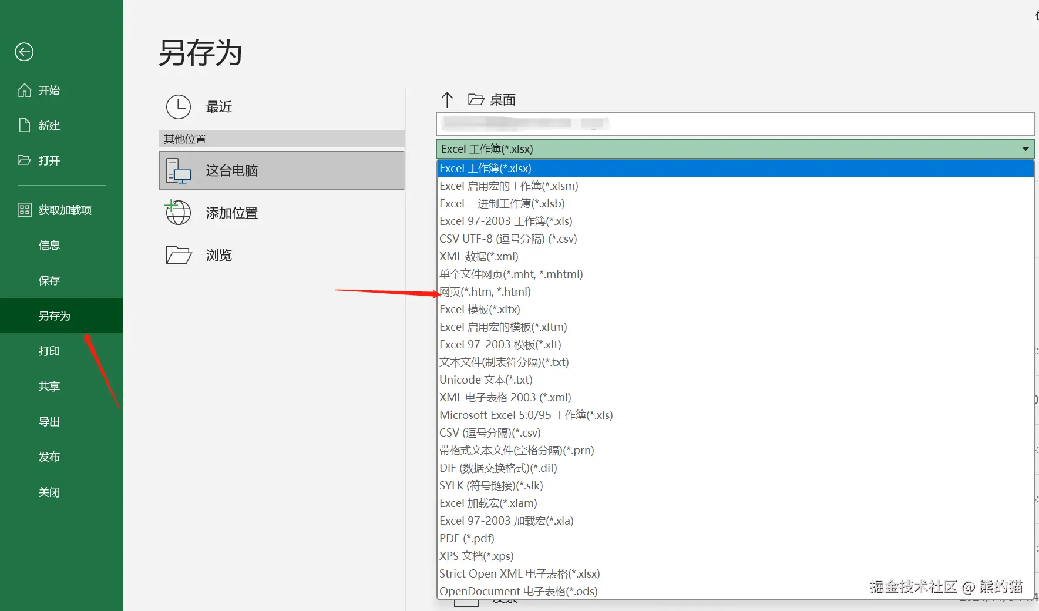Open the 共享 page
Viewport: 1039px width, 611px height.
62,386
